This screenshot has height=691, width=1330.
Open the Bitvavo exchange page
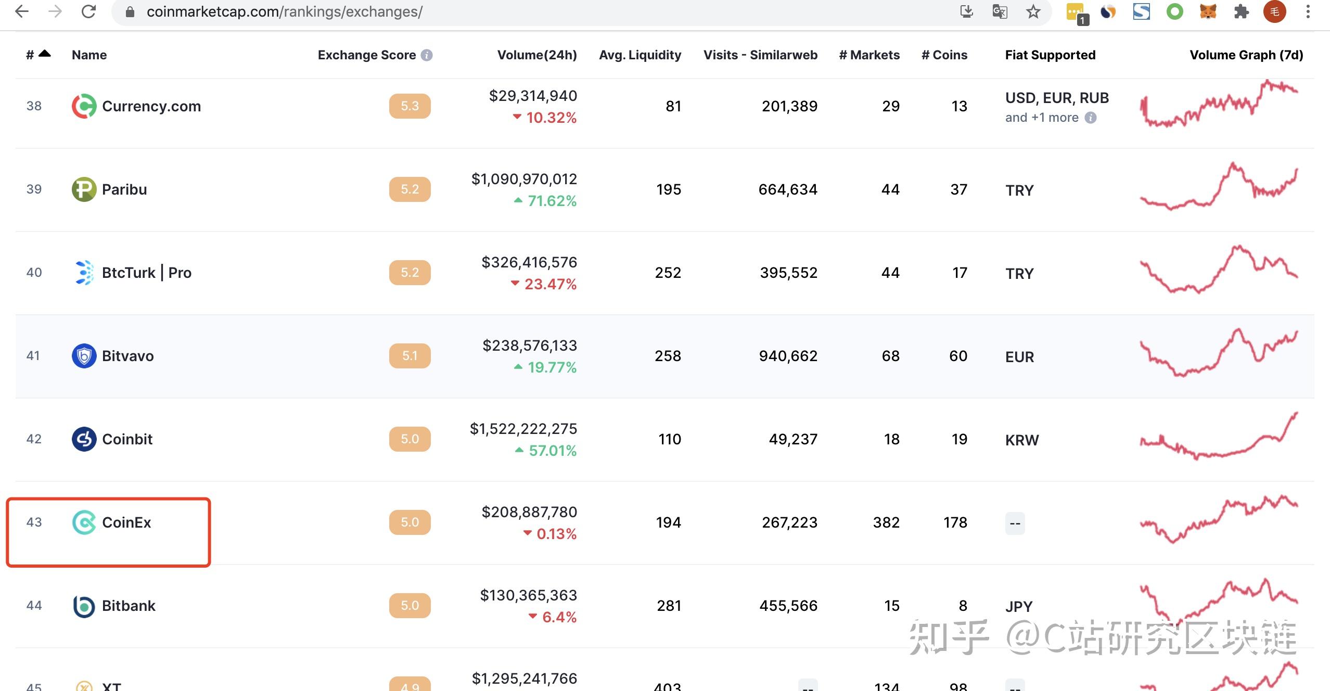(128, 356)
